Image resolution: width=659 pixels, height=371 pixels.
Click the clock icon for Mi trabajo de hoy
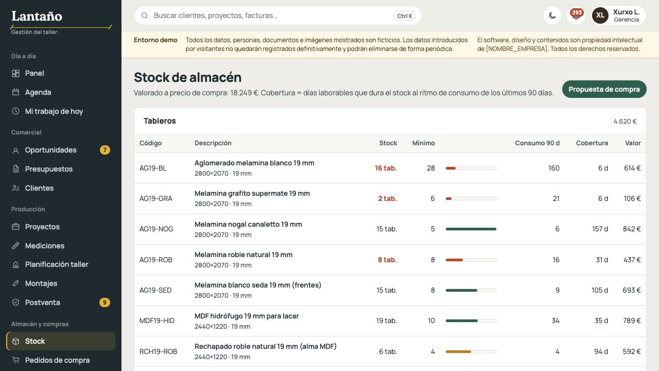[15, 111]
